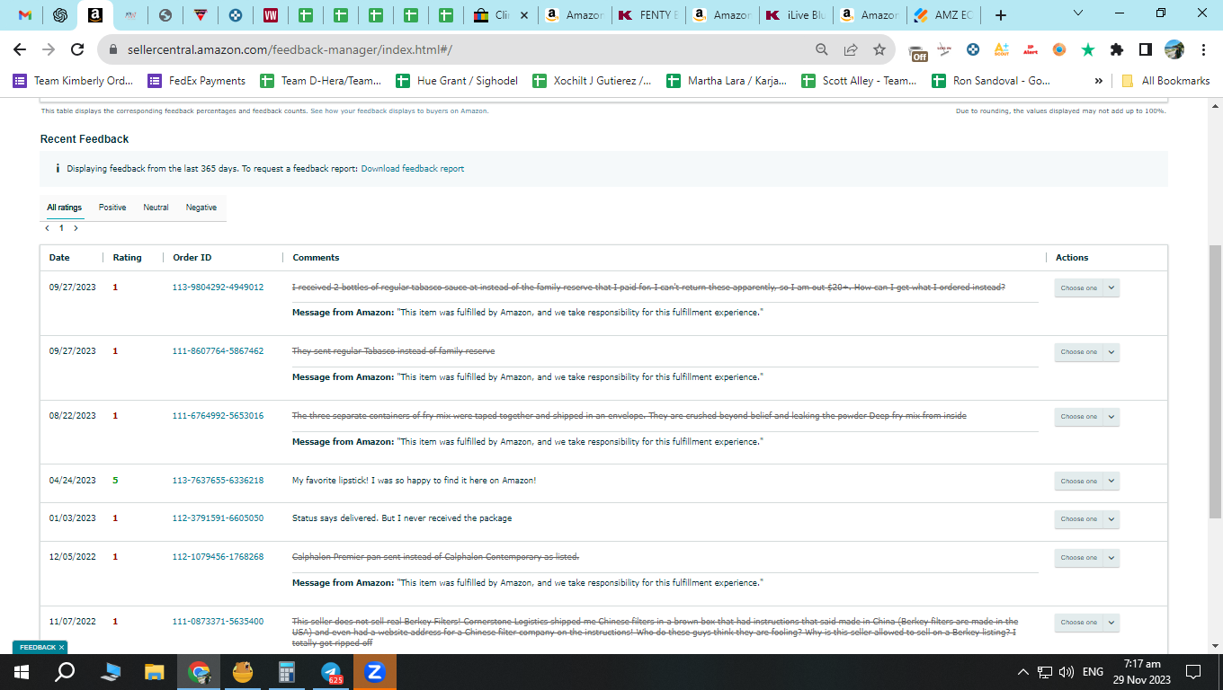The image size is (1223, 690).
Task: Open All Bookmarks folder
Action: (1165, 80)
